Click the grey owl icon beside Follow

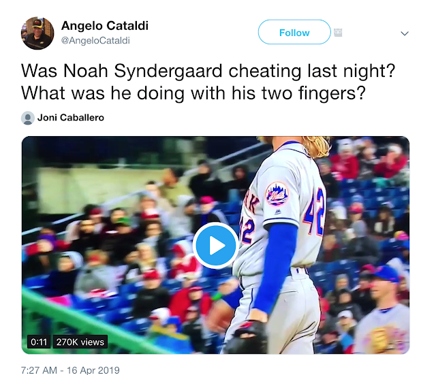coord(338,33)
